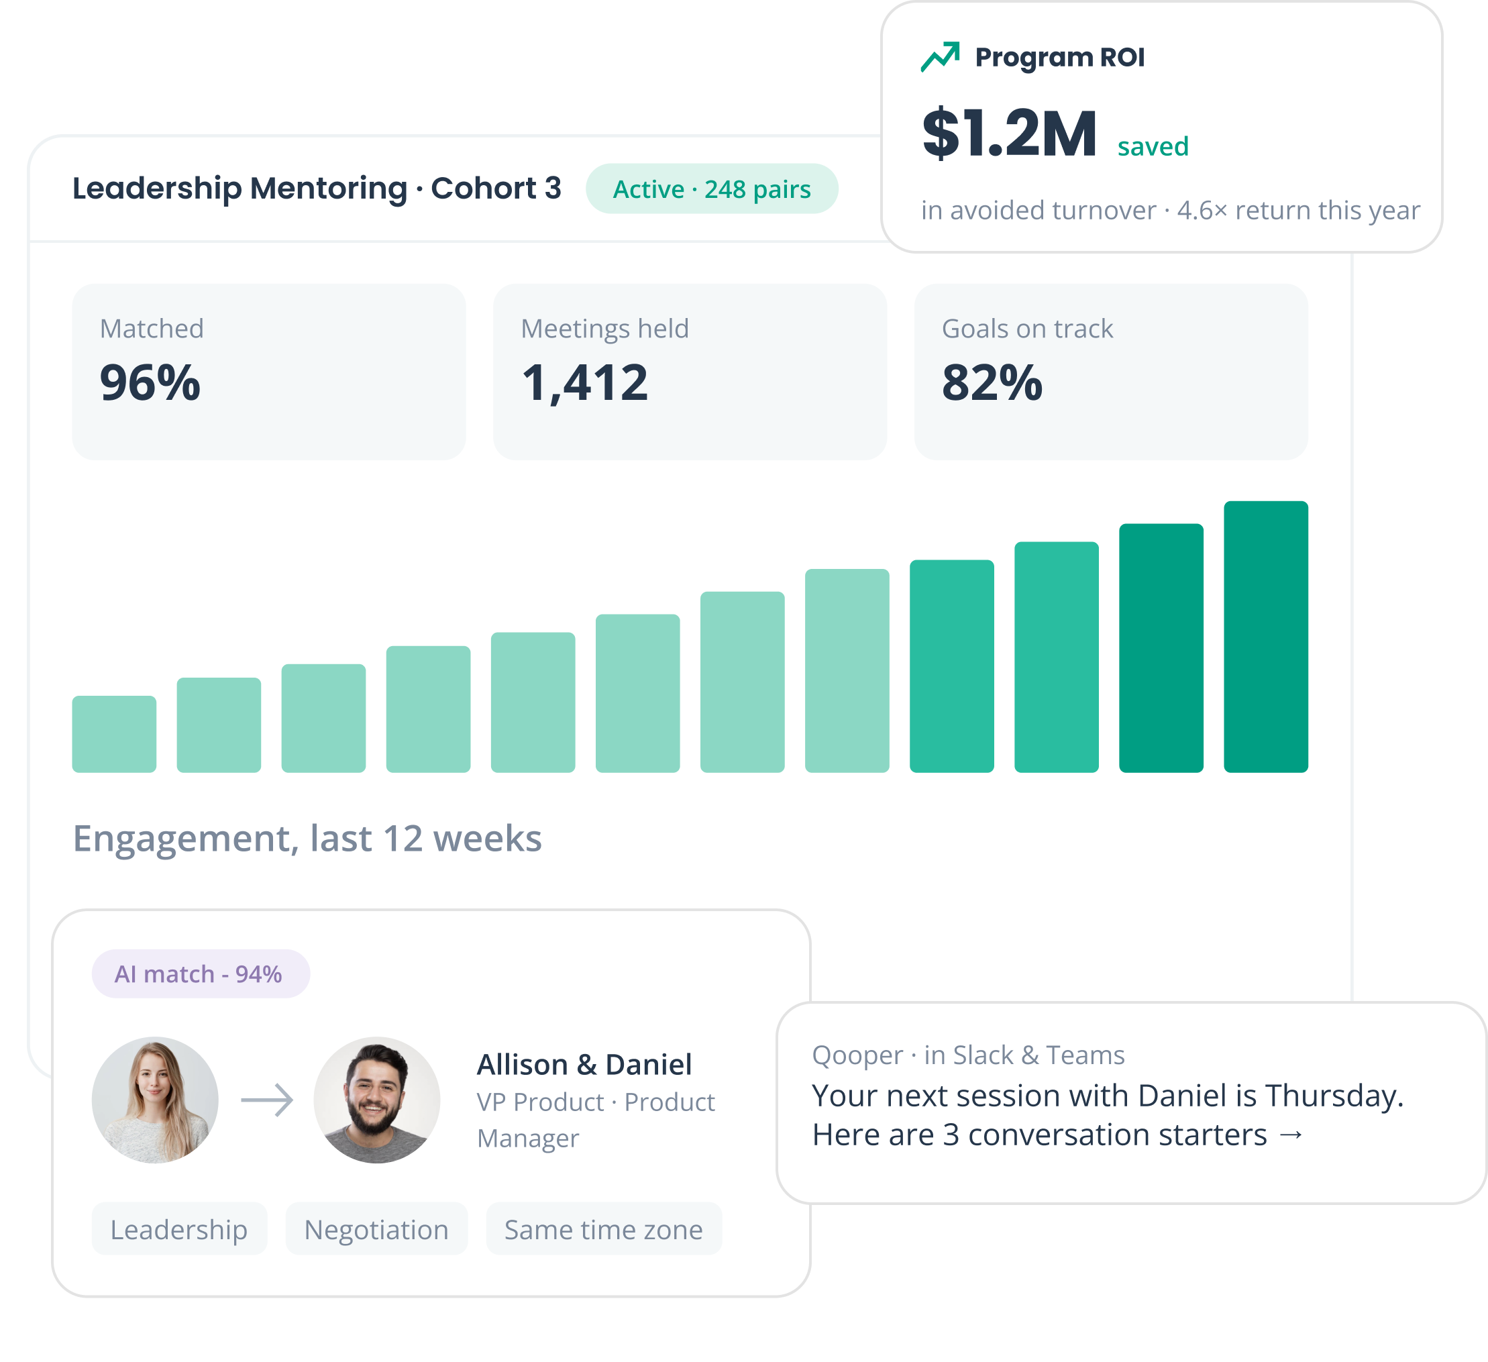Screen dimensions: 1488x1362
Task: Click 'Qooper · in Slack & Teams' header
Action: (x=968, y=1055)
